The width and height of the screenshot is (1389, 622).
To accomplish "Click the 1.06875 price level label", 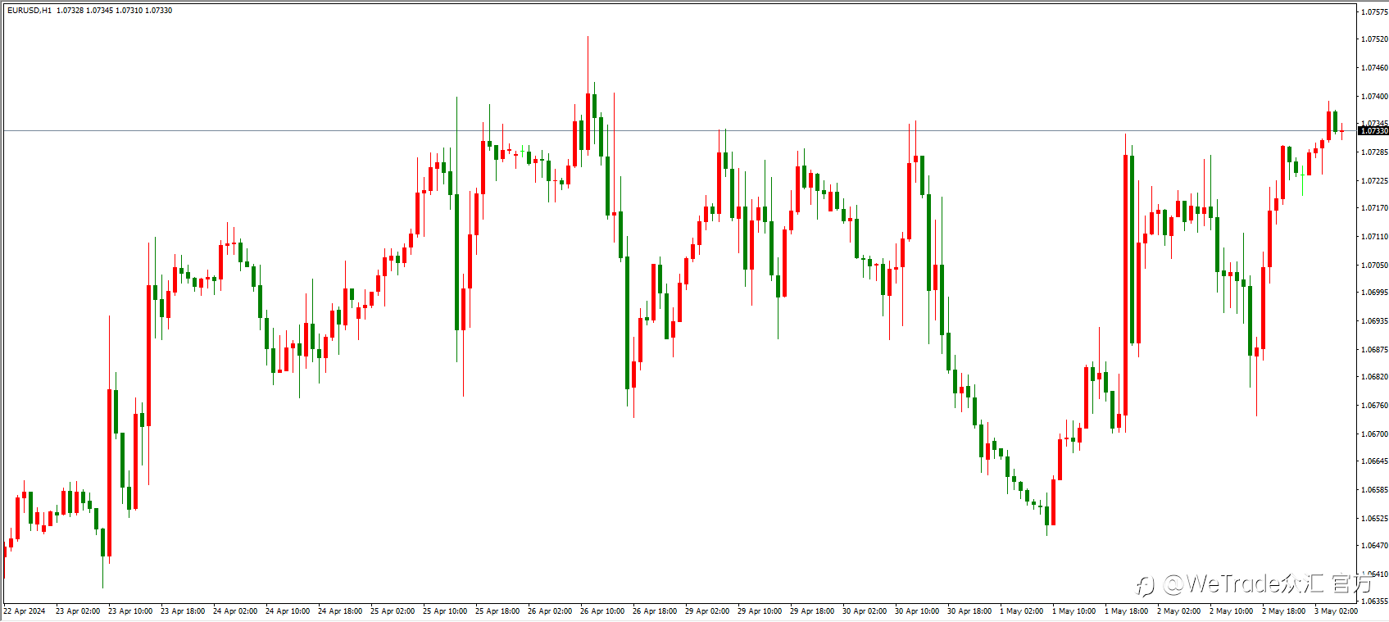I will (x=1374, y=350).
